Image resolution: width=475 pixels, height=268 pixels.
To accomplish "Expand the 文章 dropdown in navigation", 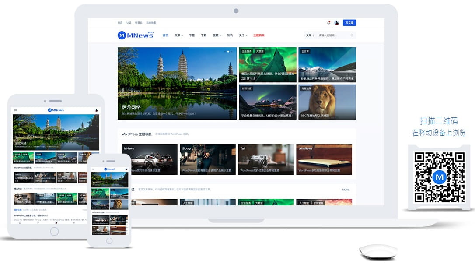I will [178, 35].
